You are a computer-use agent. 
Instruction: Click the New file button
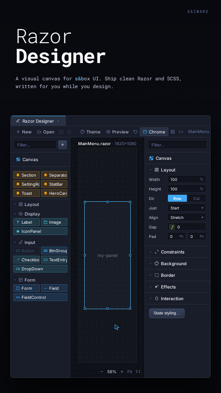click(24, 132)
